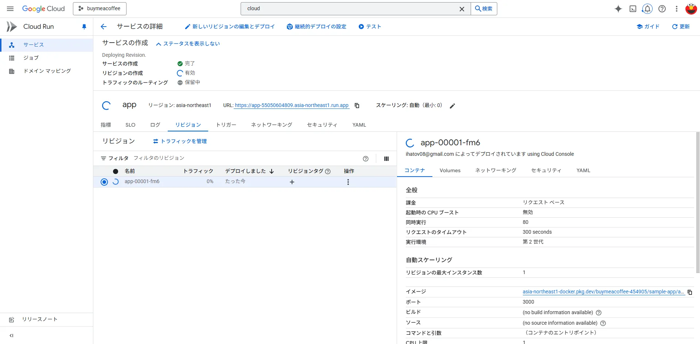Open ジョブ in the Cloud Run sidebar
This screenshot has height=344, width=700.
pyautogui.click(x=31, y=58)
